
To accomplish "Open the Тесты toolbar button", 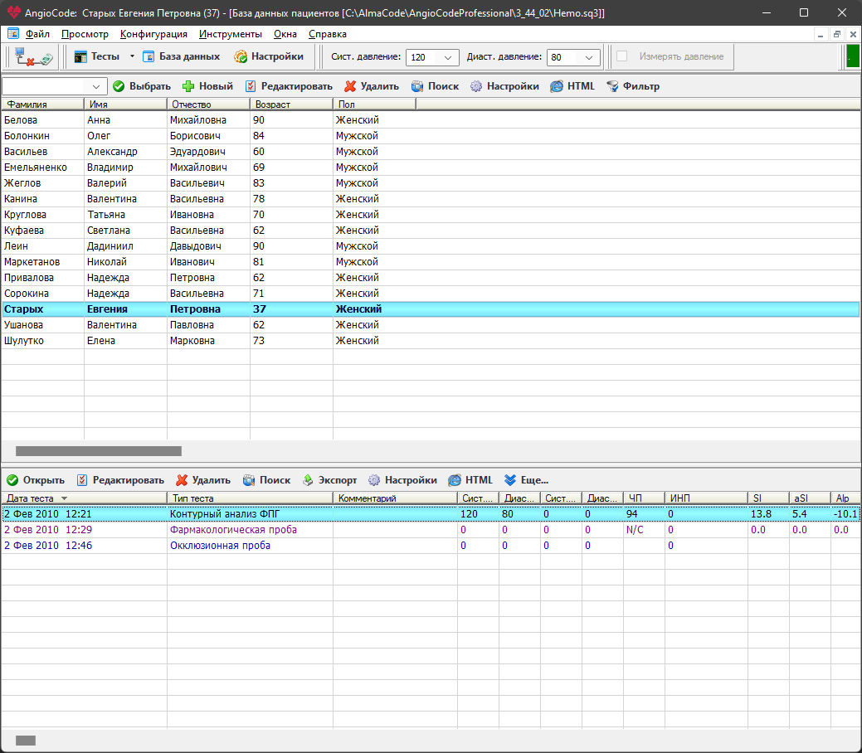I will [96, 56].
